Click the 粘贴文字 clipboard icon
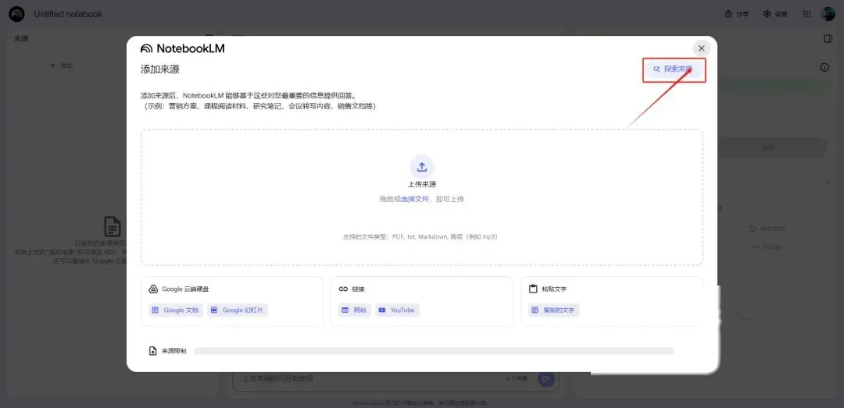The image size is (844, 408). [x=534, y=289]
